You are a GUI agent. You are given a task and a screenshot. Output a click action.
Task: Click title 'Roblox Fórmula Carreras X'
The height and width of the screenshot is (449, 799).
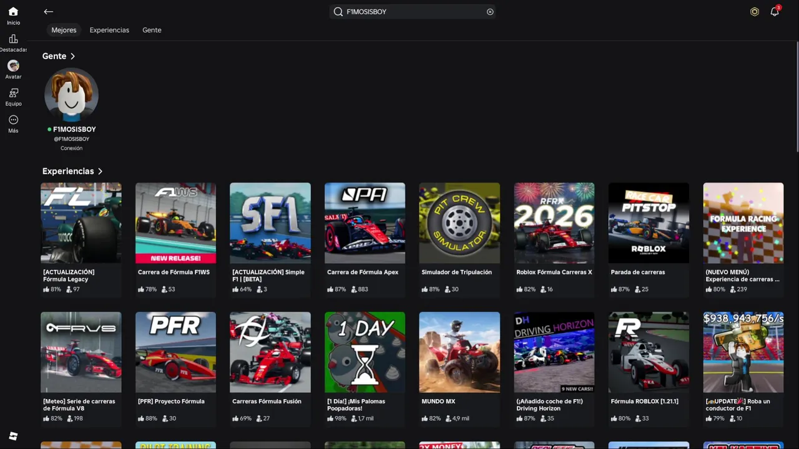[554, 272]
